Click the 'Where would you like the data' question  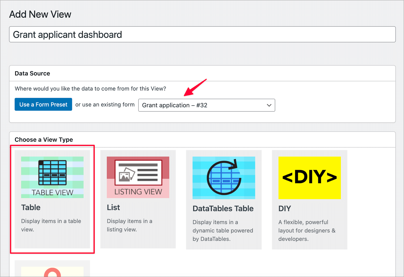[90, 88]
